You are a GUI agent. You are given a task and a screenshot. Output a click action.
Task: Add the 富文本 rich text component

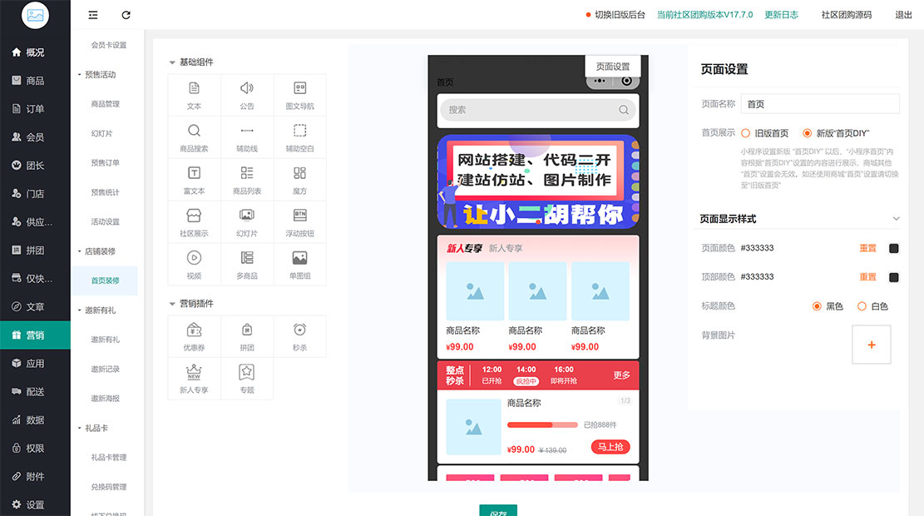194,181
